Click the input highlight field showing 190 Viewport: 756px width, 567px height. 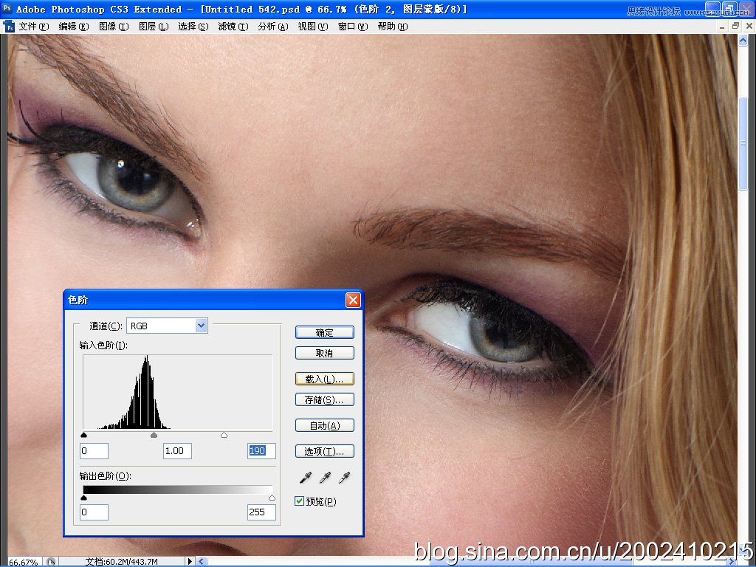[x=261, y=451]
